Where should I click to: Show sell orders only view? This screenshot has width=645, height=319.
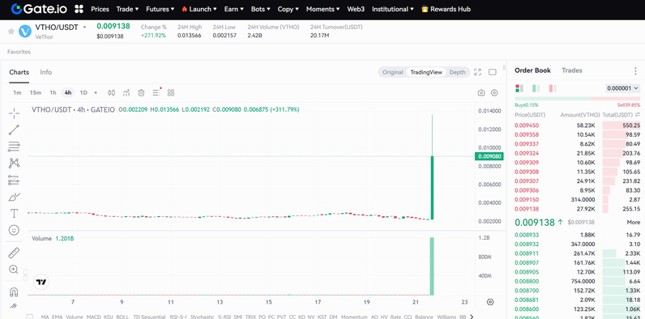553,88
